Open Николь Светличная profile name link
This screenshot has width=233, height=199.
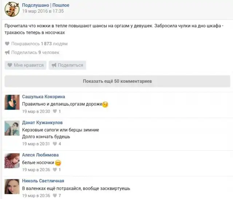[x=43, y=181]
